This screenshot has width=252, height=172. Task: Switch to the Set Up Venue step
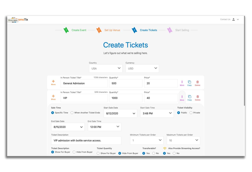pos(113,30)
